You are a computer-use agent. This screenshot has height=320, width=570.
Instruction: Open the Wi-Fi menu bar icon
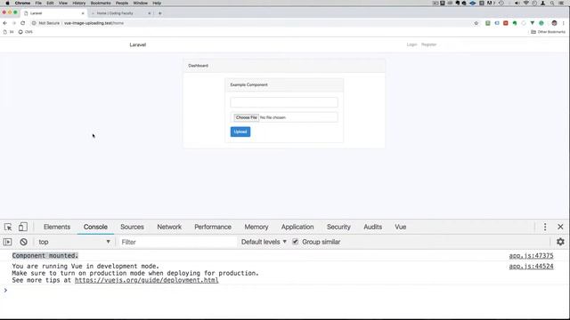point(525,3)
